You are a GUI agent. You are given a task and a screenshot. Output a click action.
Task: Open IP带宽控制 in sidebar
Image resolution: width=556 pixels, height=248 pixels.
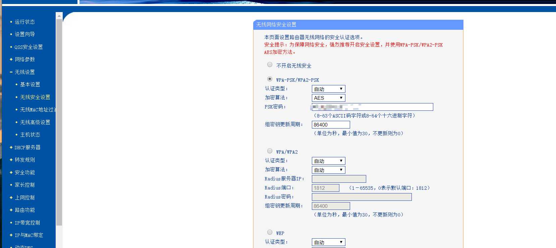tap(27, 223)
